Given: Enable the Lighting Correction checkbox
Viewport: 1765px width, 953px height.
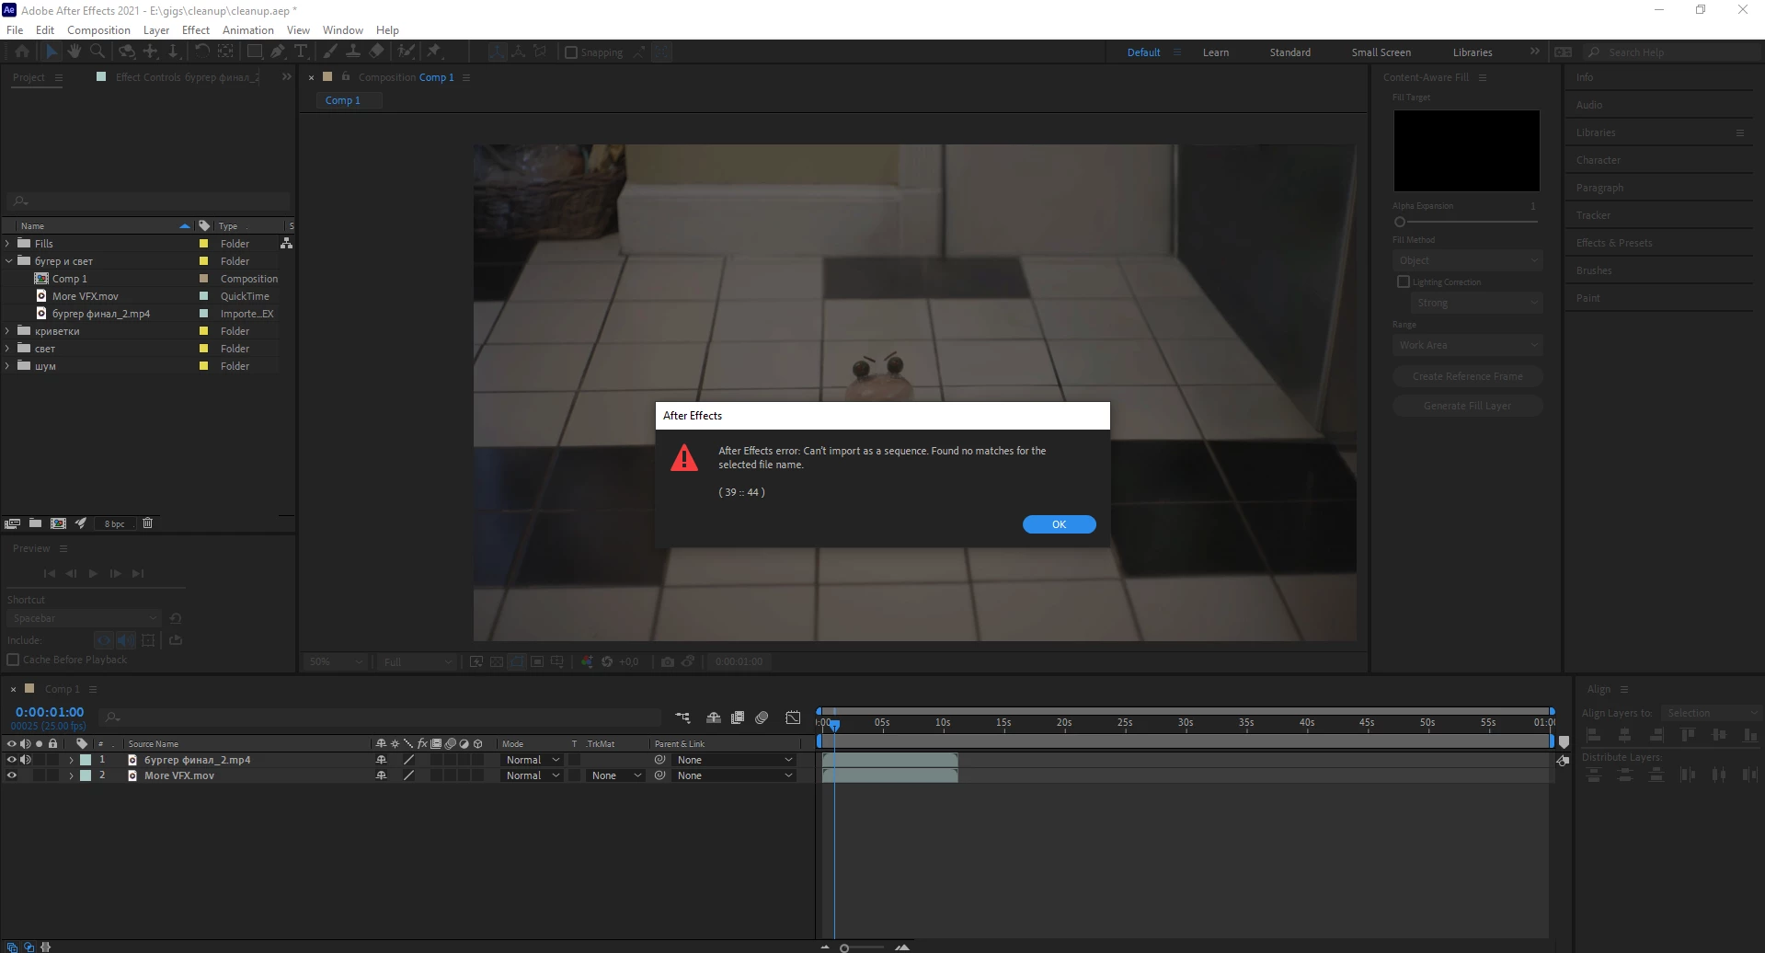Looking at the screenshot, I should coord(1404,281).
